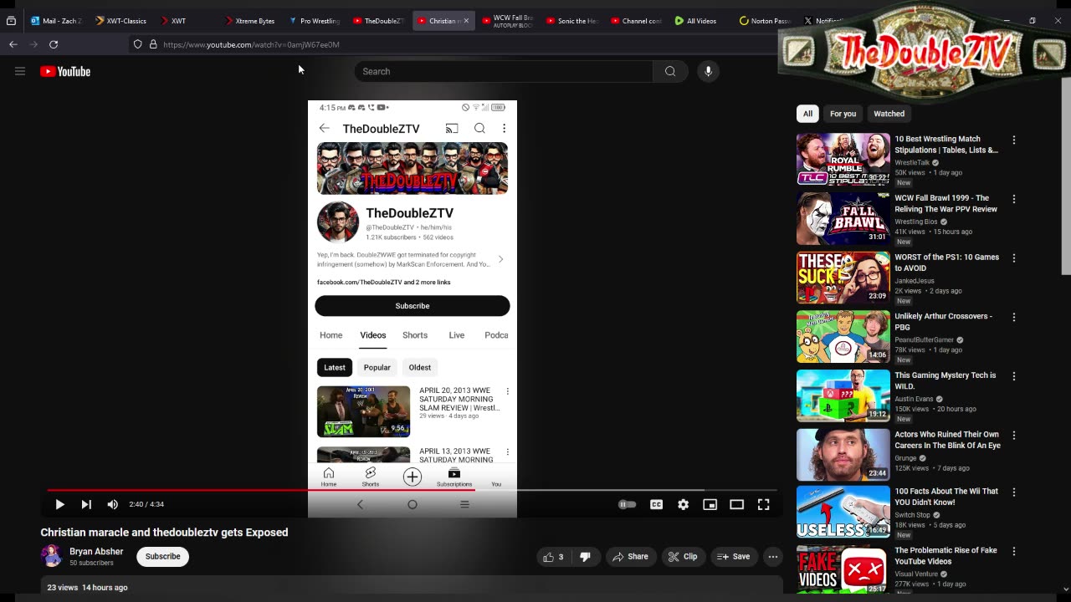Open 10 Best Wrestling Match Stipulations thumbnail
The image size is (1071, 602).
(843, 160)
